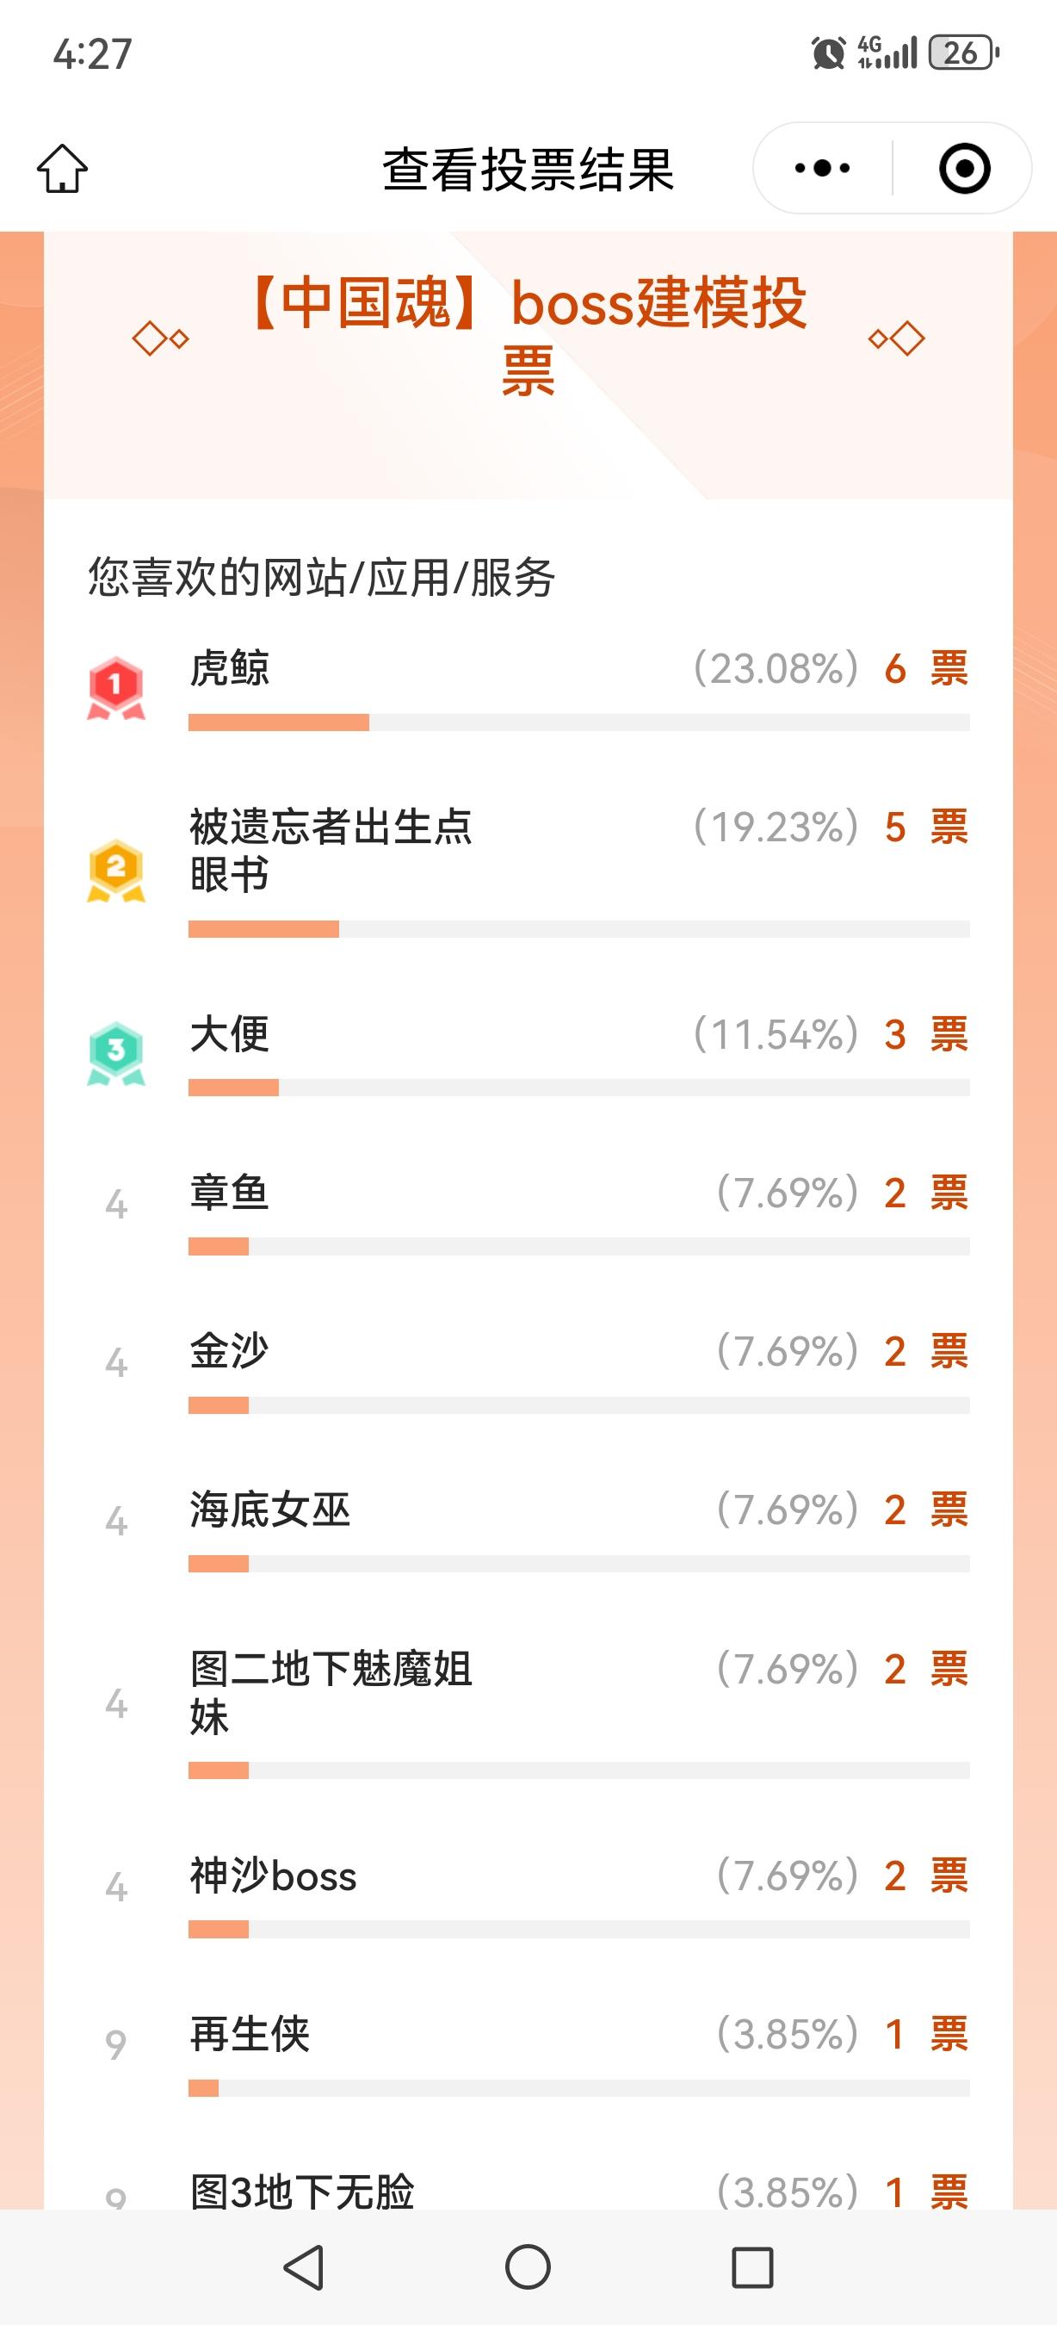
Task: Select the 虎鲸 poll option
Action: pos(229,669)
